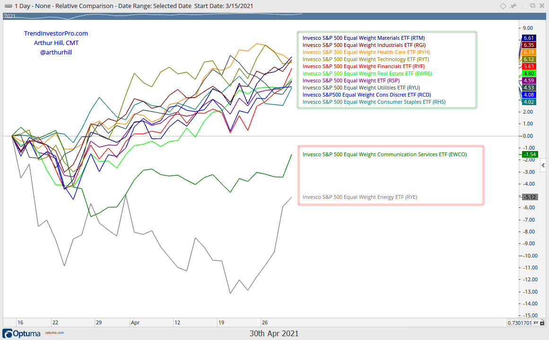Detach chart using the overlapping windows icon
Viewport: 549px width, 340px height.
pos(532,6)
